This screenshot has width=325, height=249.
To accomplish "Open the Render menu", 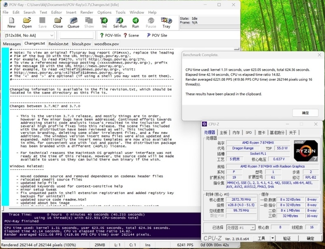I will click(x=87, y=12).
